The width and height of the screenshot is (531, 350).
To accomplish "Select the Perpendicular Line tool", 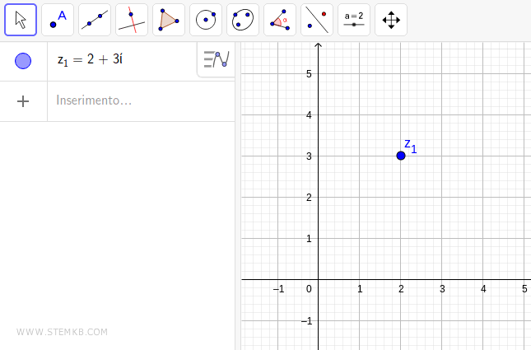I will coord(132,20).
